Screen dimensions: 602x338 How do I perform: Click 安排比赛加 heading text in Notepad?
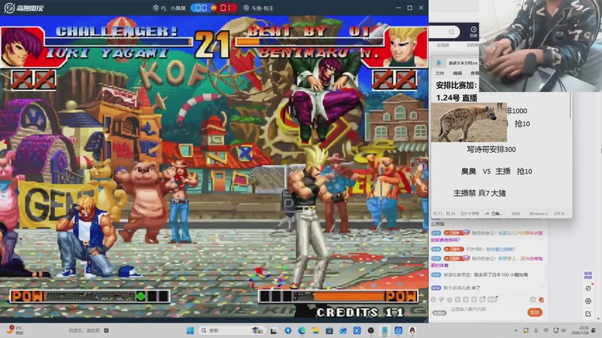pos(457,85)
